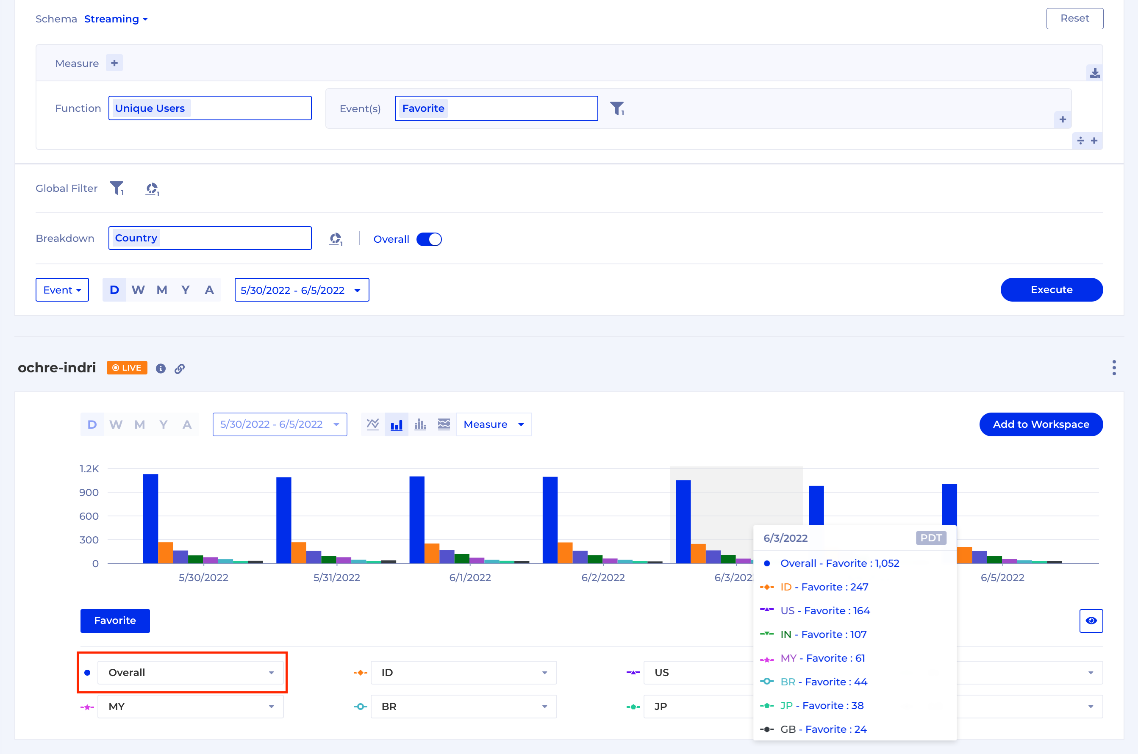Click the Global Filter funnel icon
Screen dimensions: 1138x754
[117, 188]
